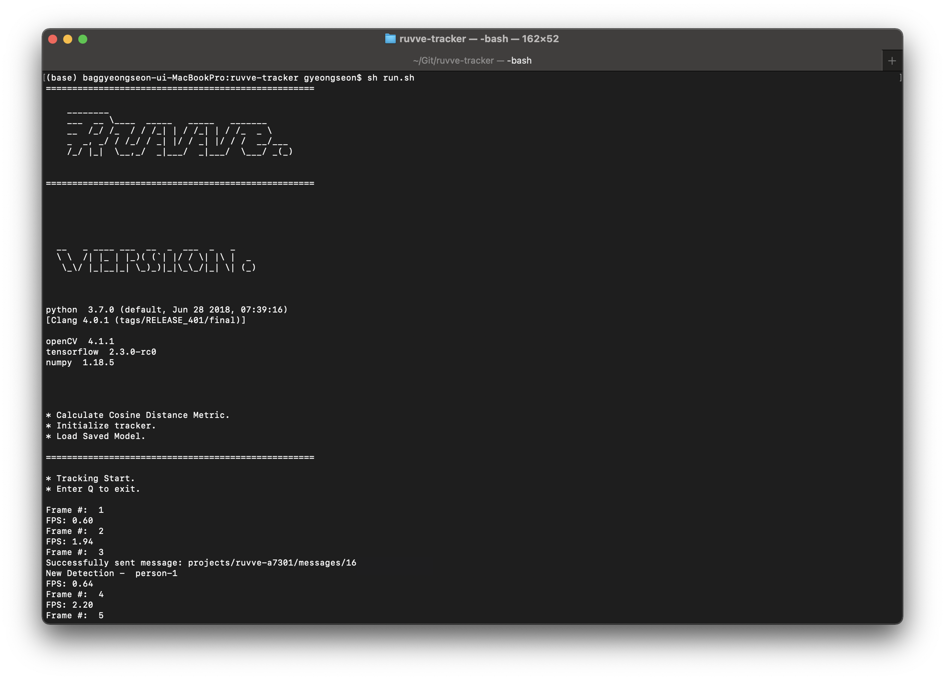Click the tensorflow 2.3.0-rc0 line

coord(101,352)
